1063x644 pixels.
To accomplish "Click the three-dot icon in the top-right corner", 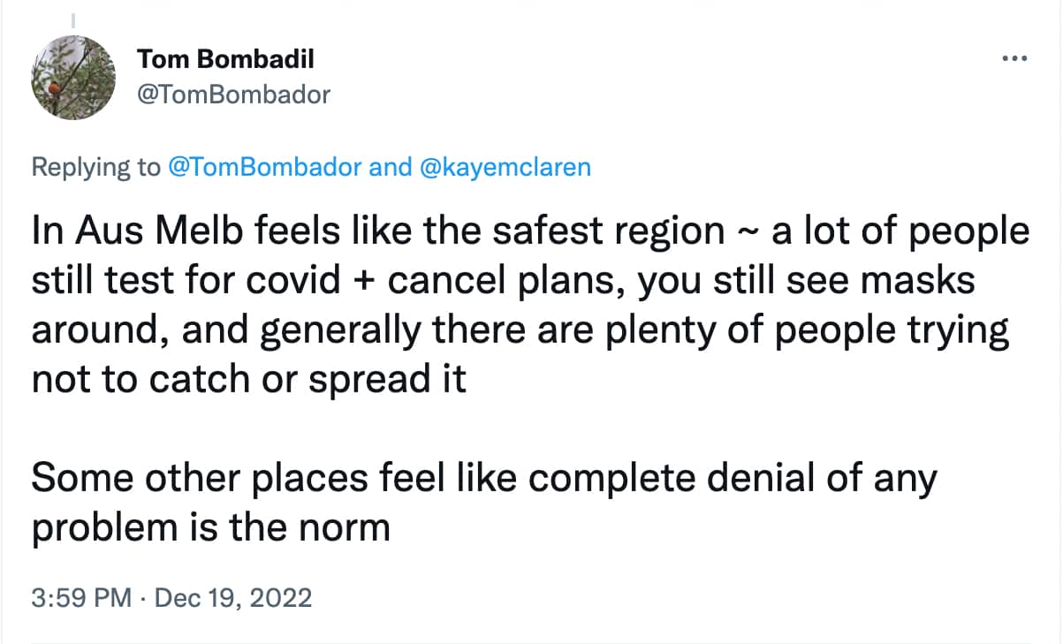I will pos(1014,57).
